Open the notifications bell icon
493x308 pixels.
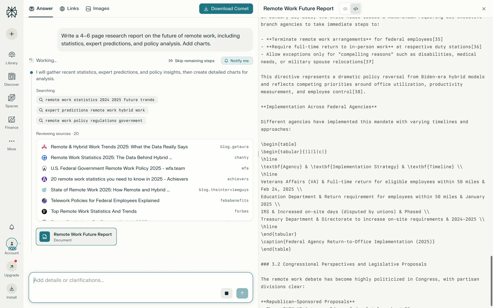click(12, 227)
